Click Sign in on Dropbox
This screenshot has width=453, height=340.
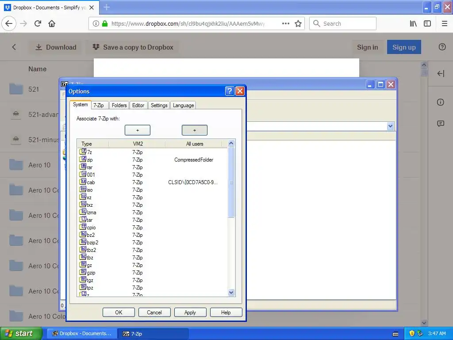pyautogui.click(x=368, y=47)
